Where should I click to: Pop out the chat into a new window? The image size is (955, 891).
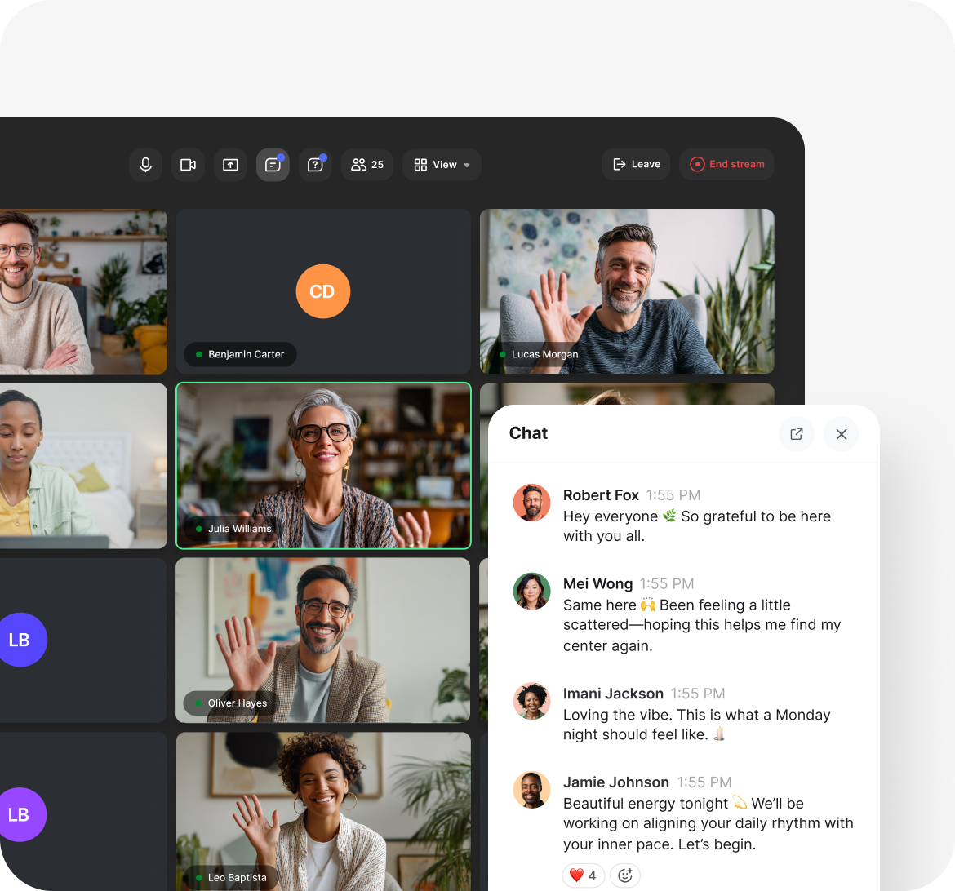click(x=797, y=434)
